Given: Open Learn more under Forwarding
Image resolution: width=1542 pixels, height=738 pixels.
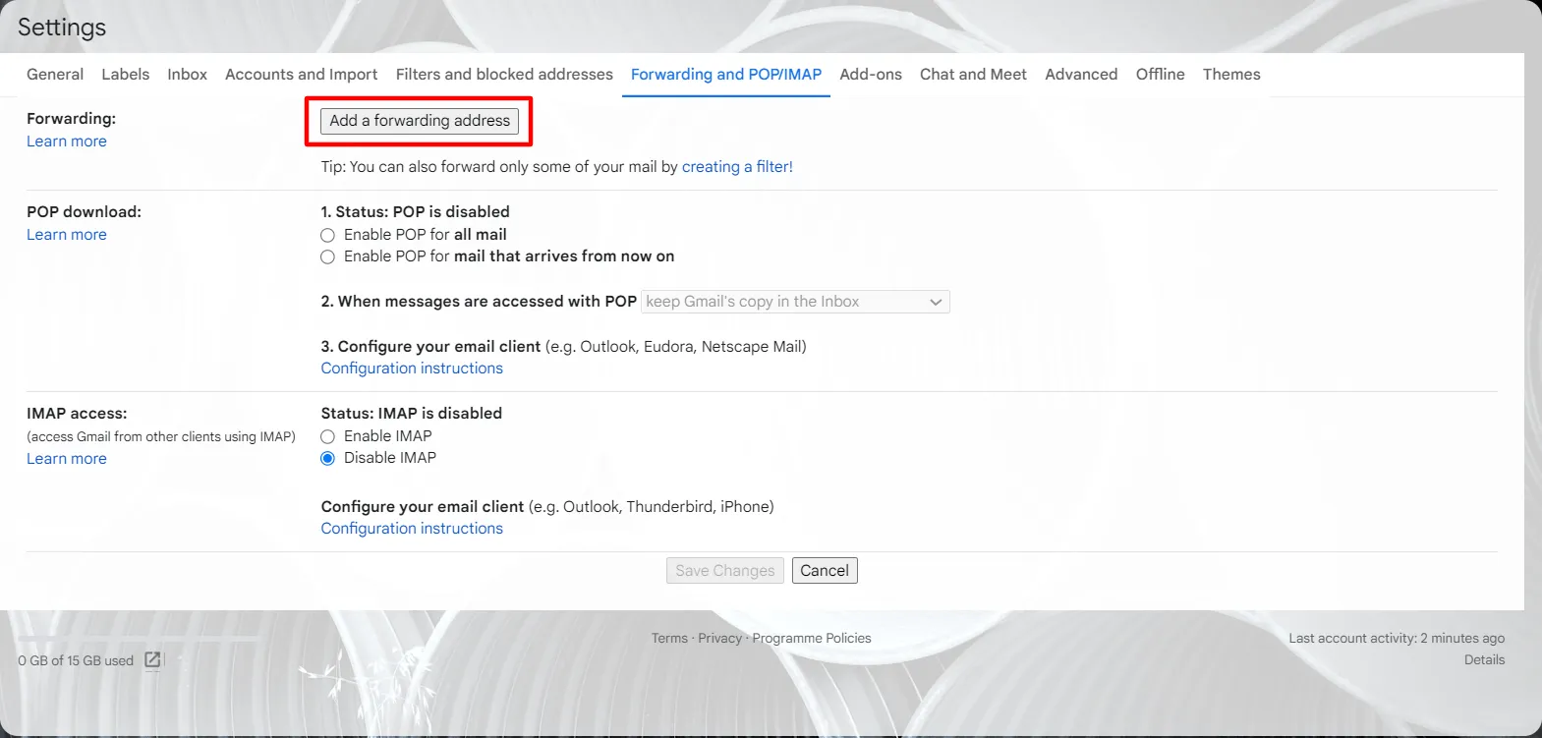Looking at the screenshot, I should [67, 142].
